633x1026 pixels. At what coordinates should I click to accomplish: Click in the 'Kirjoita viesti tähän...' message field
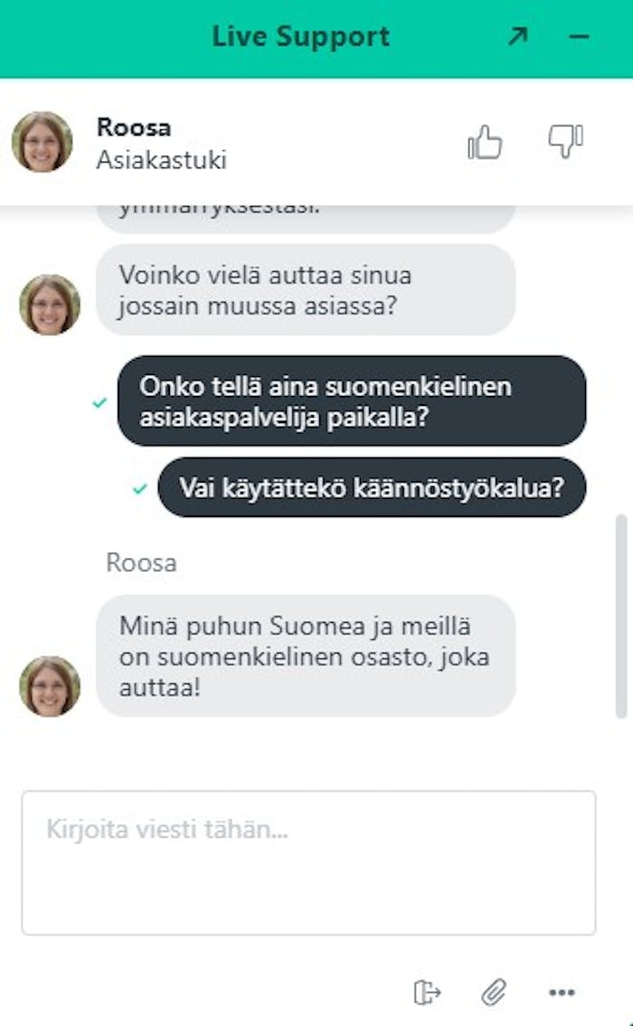click(309, 862)
